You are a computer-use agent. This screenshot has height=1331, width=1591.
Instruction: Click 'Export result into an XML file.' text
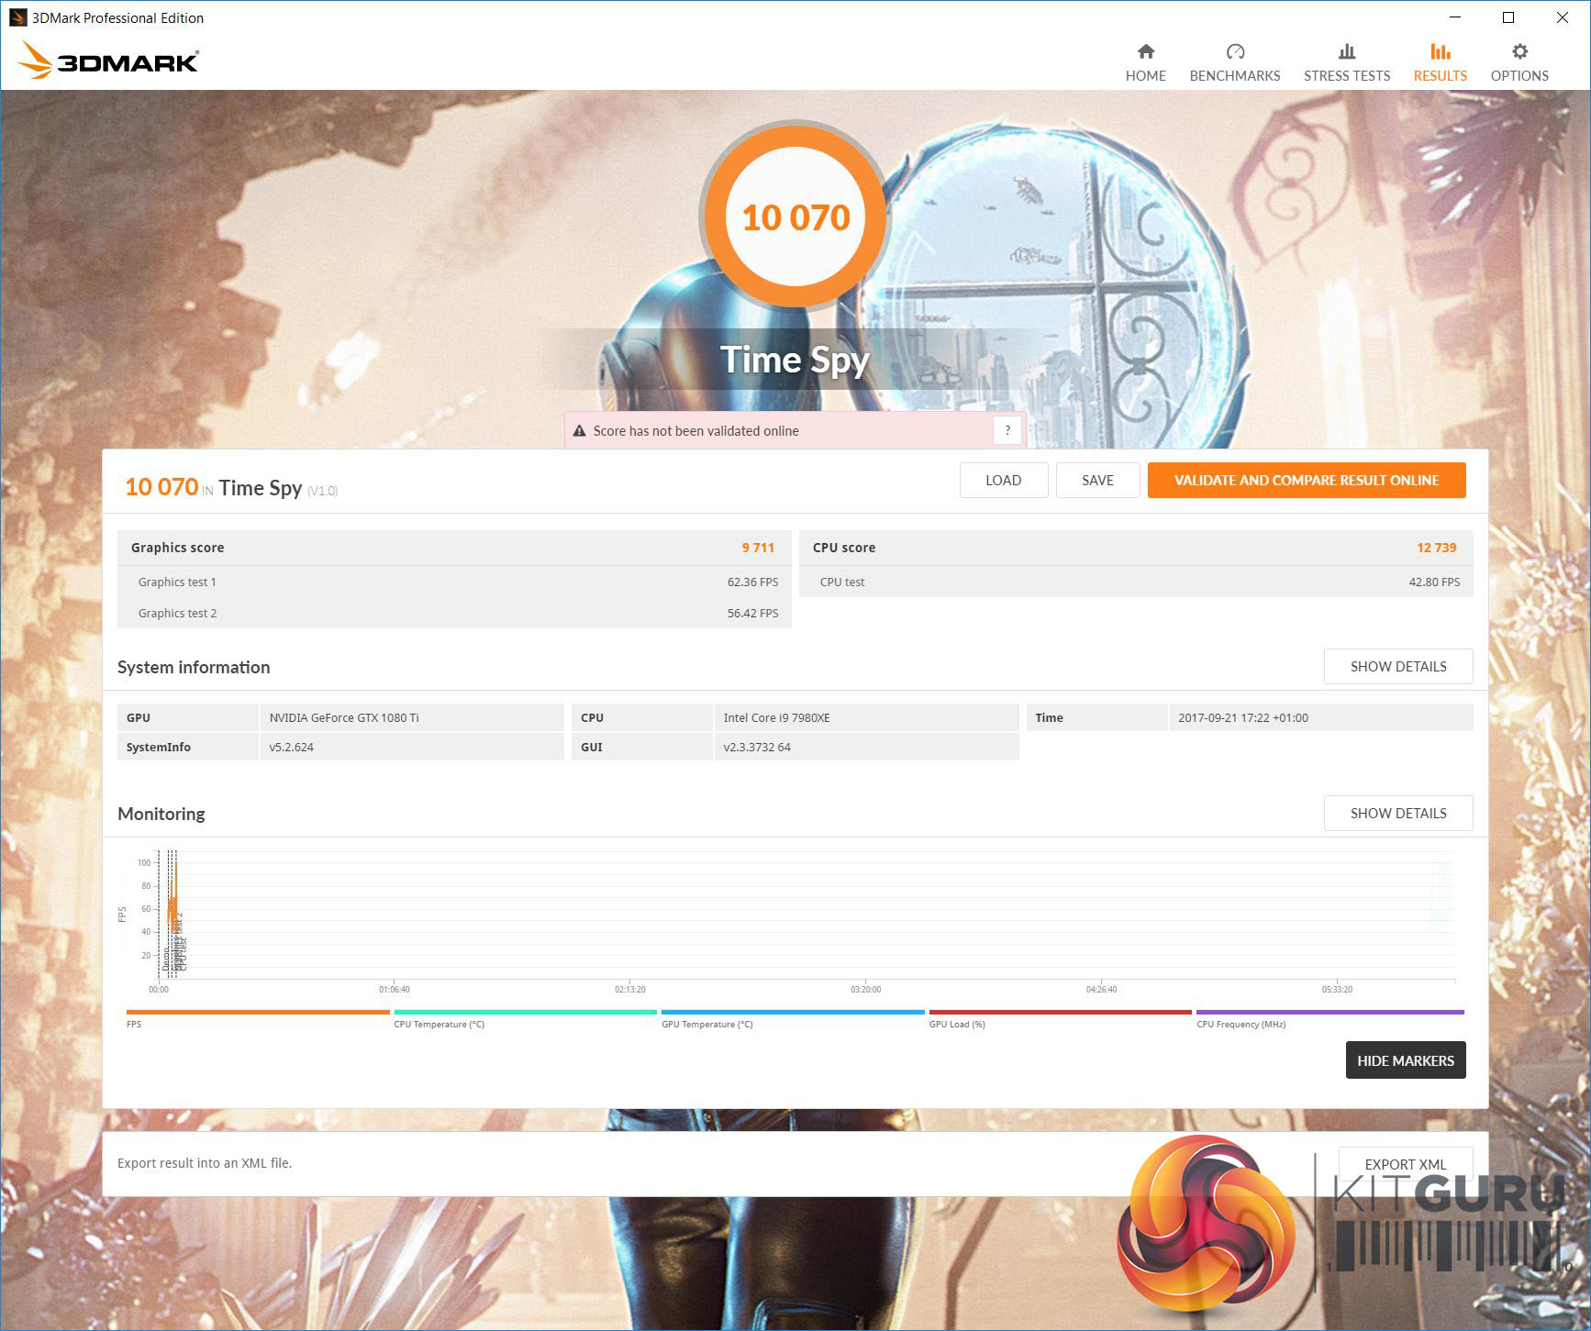point(205,1163)
